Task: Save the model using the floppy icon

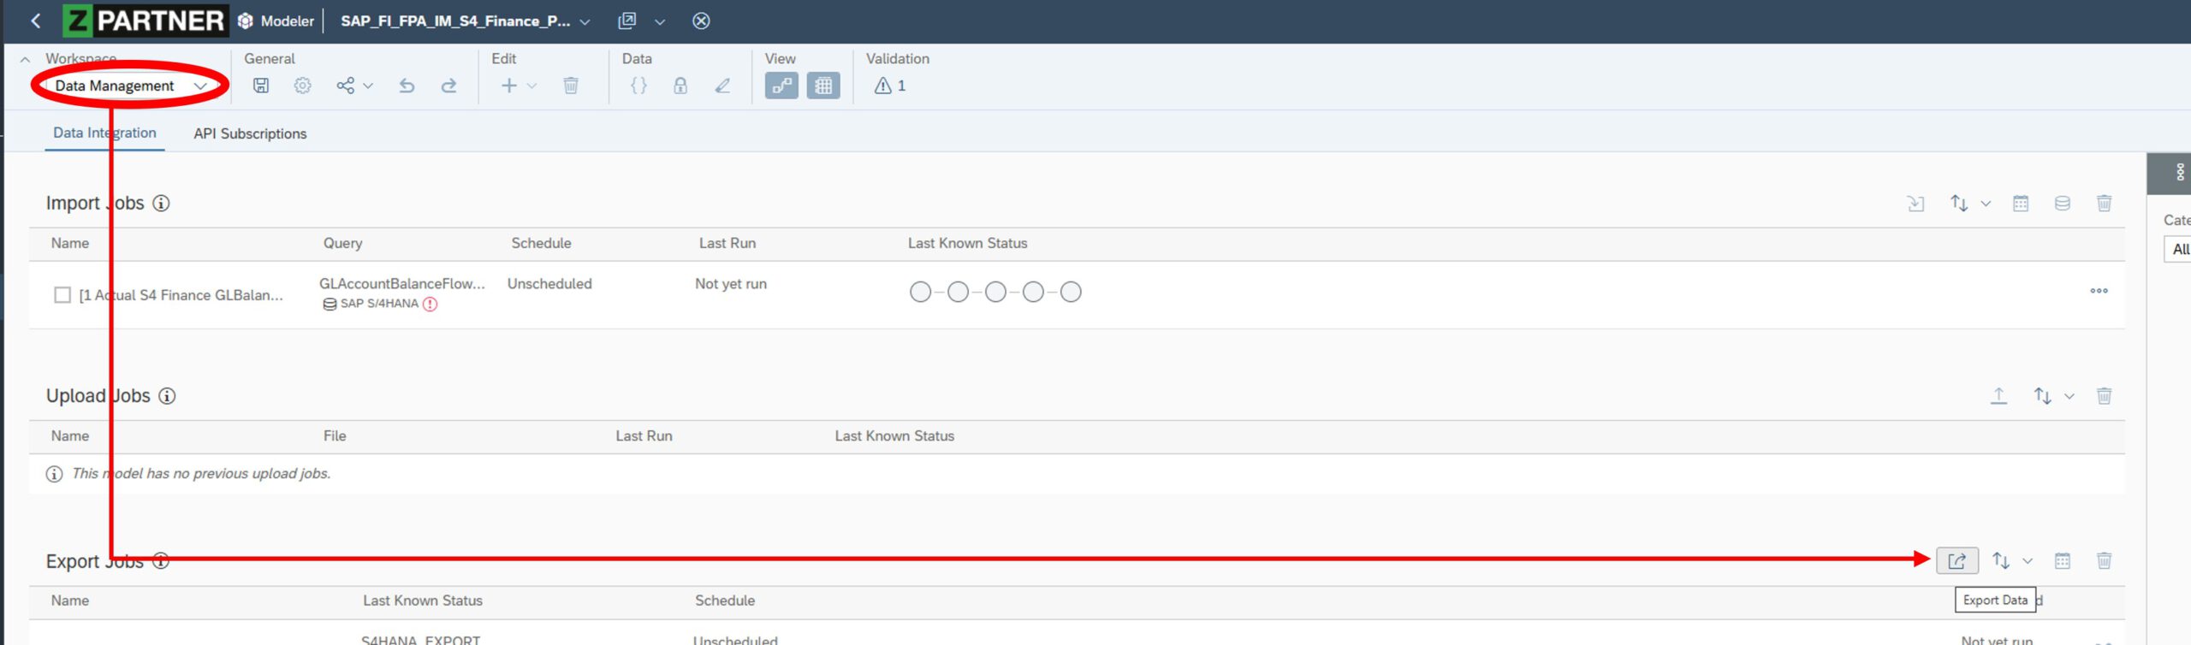Action: [261, 86]
